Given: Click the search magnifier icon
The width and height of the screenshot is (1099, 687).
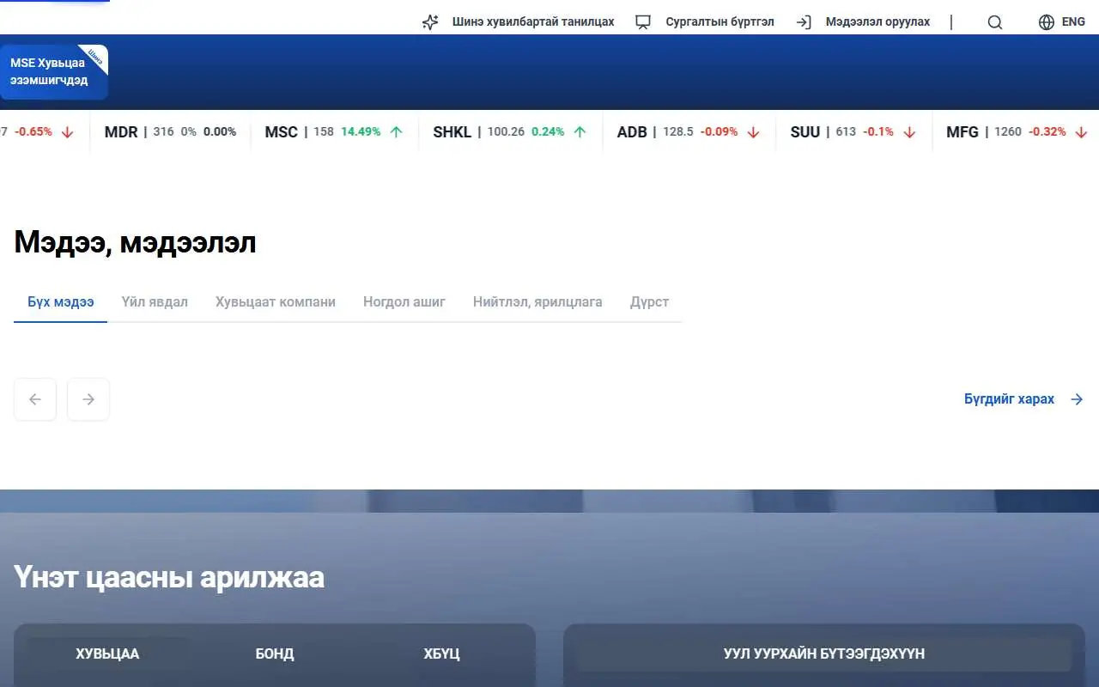Looking at the screenshot, I should click(x=995, y=22).
